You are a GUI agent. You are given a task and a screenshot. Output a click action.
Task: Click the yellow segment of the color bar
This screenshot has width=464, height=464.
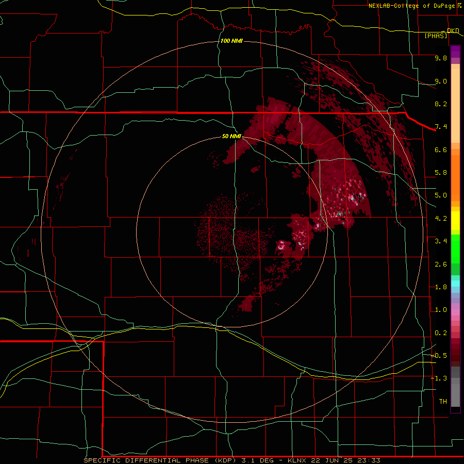[455, 221]
